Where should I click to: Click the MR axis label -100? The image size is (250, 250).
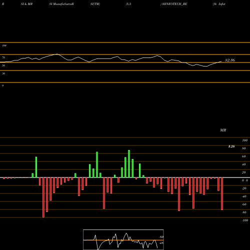245,220
